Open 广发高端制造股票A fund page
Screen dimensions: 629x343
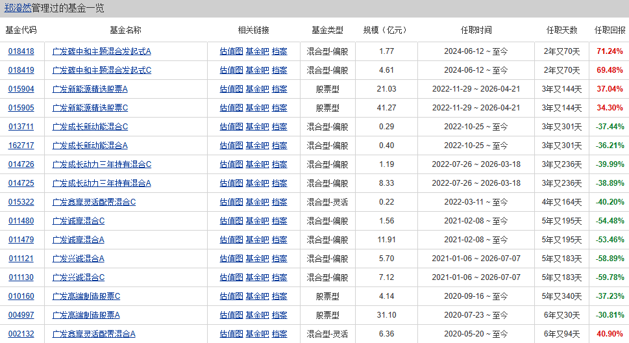(86, 316)
